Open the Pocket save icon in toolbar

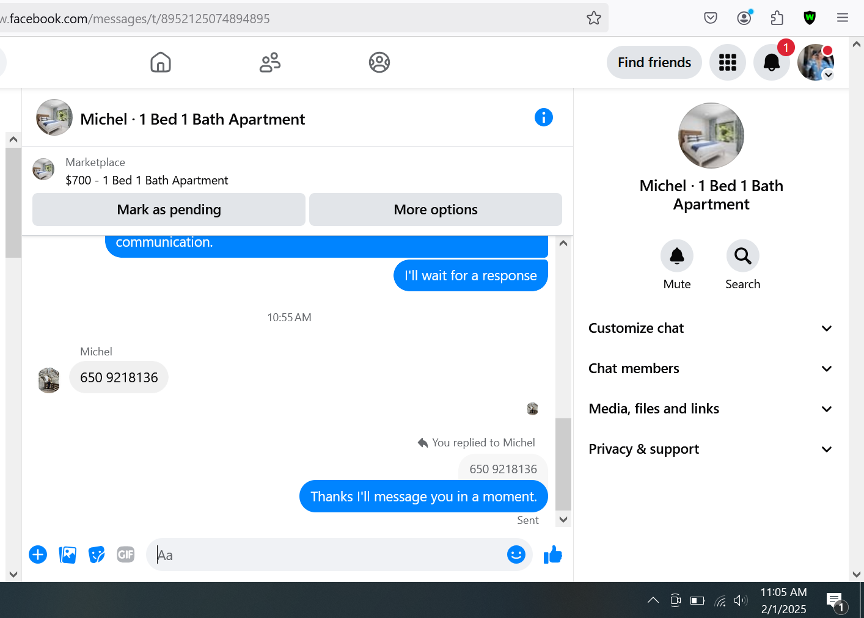pyautogui.click(x=711, y=18)
